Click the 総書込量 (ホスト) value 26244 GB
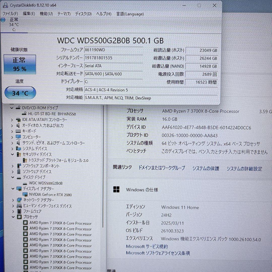This screenshot has height=272, width=272. 202,58
